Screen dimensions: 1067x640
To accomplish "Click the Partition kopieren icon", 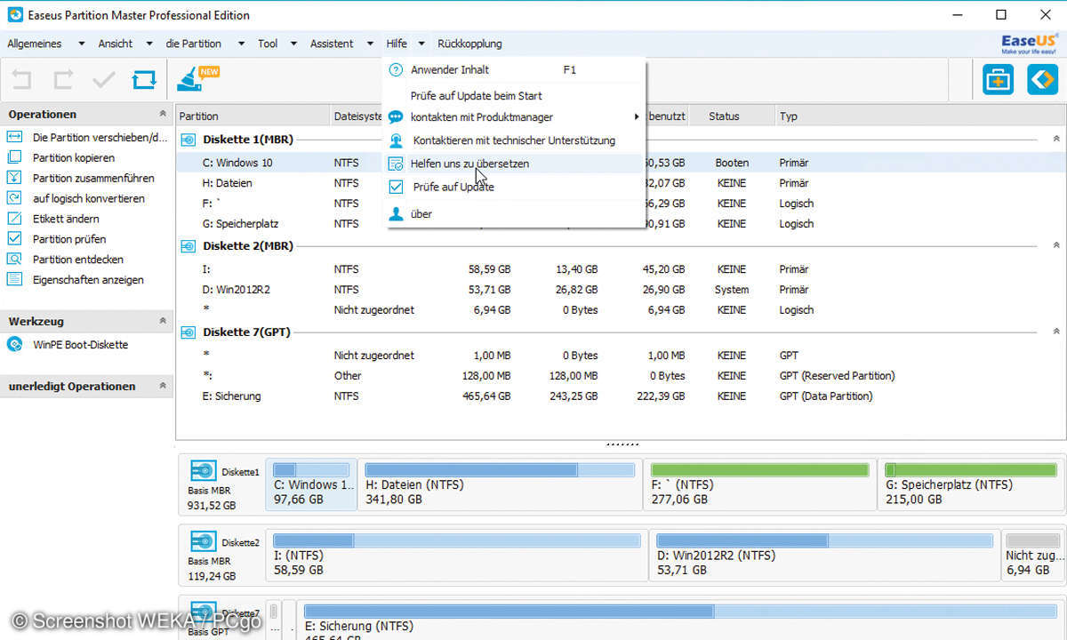I will coord(14,157).
